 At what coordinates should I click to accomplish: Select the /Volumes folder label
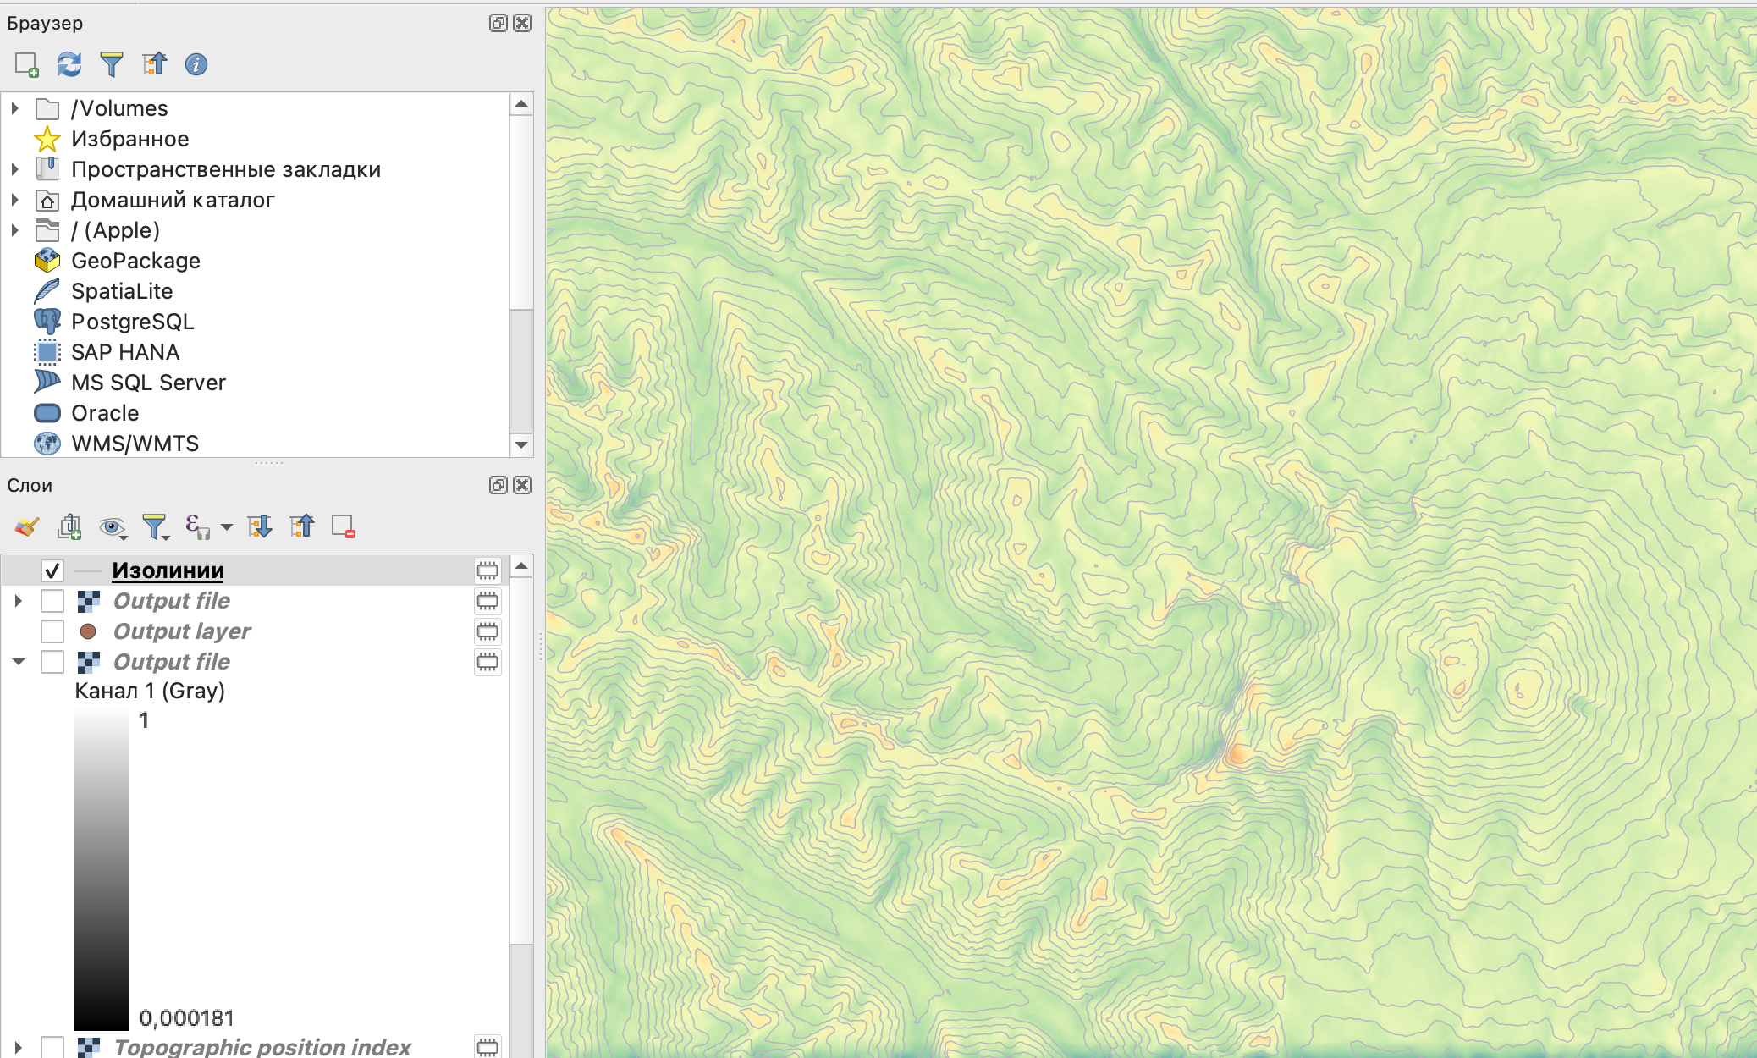tap(119, 108)
